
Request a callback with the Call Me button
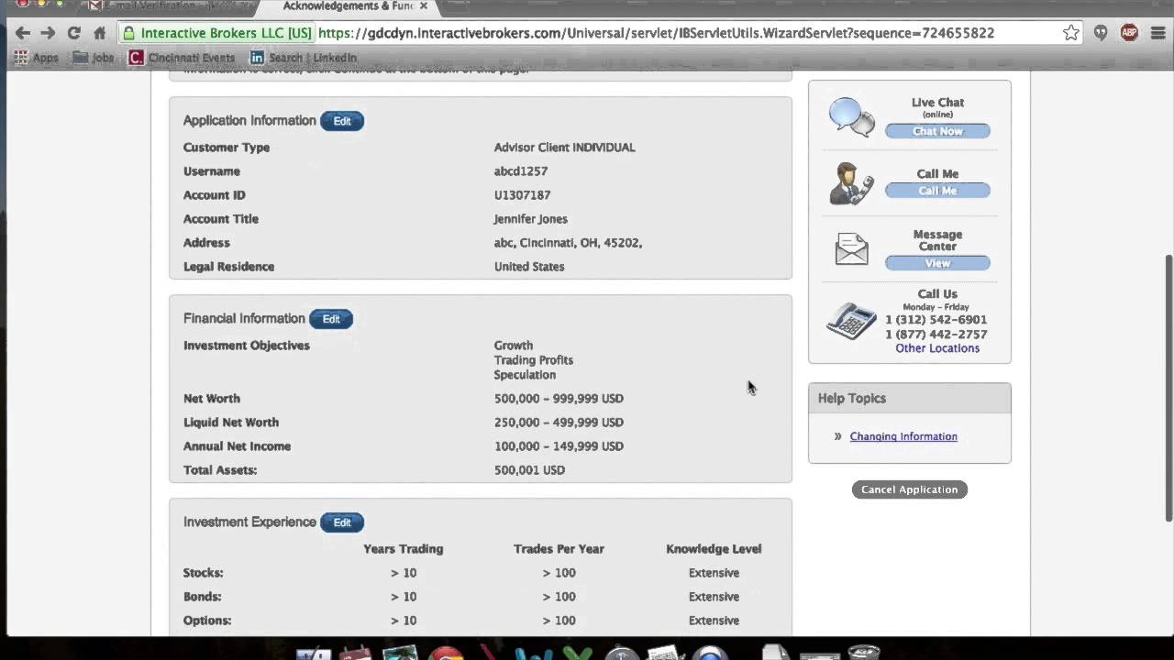[x=937, y=191]
